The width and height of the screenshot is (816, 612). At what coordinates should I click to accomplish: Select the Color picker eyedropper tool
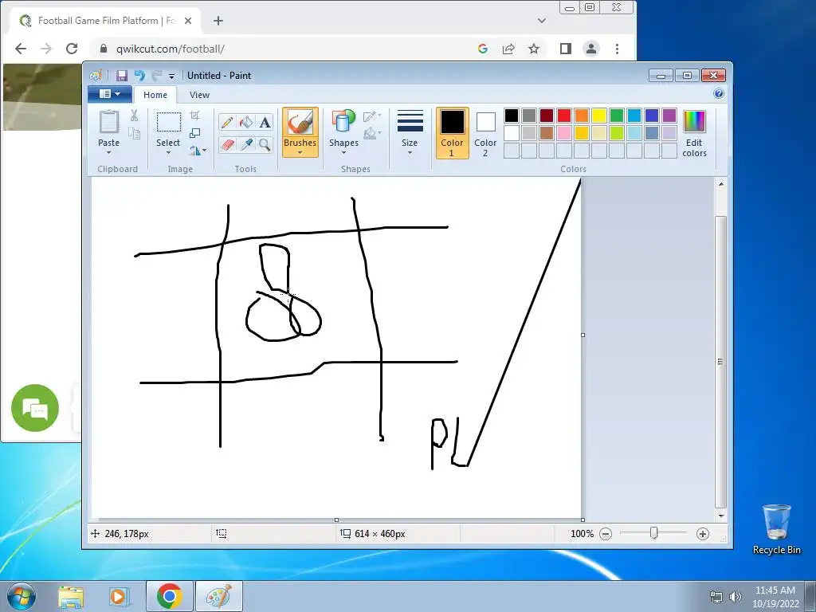point(245,144)
